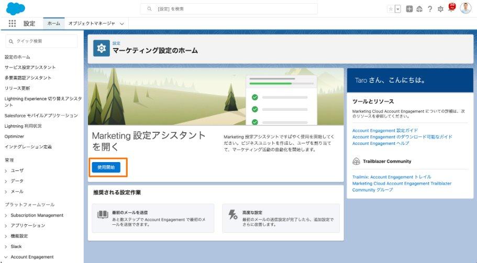
Task: Click the プラットフォームツール sidebar section label
Action: point(29,204)
